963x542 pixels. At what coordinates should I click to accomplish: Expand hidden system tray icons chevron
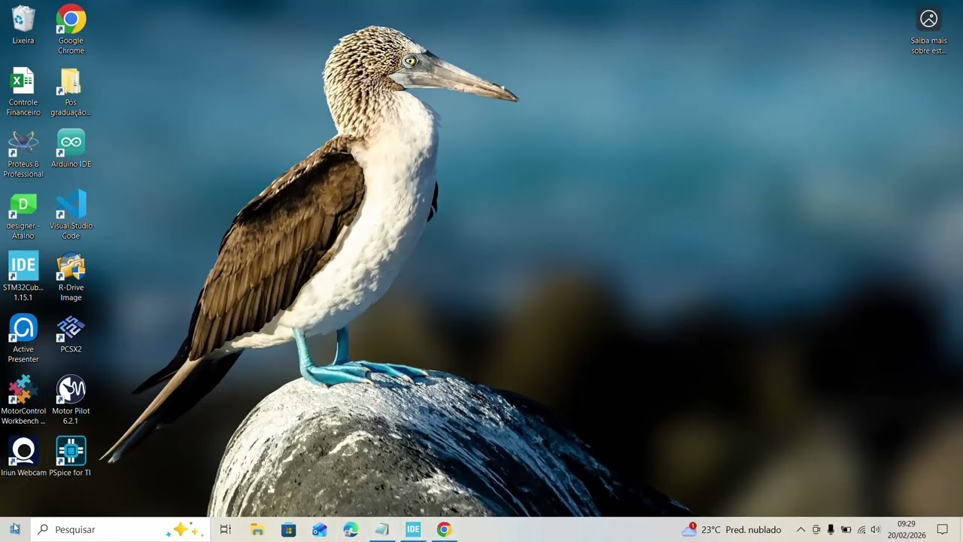pyautogui.click(x=800, y=529)
